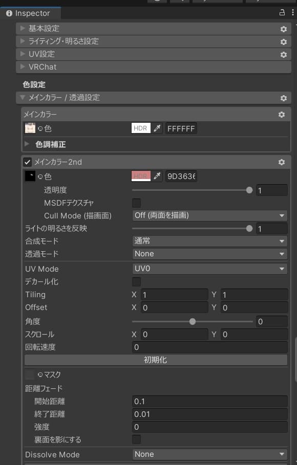The height and width of the screenshot is (465, 297).
Task: Open gear menu for ライティング・明るさ設定 section
Action: tap(284, 42)
